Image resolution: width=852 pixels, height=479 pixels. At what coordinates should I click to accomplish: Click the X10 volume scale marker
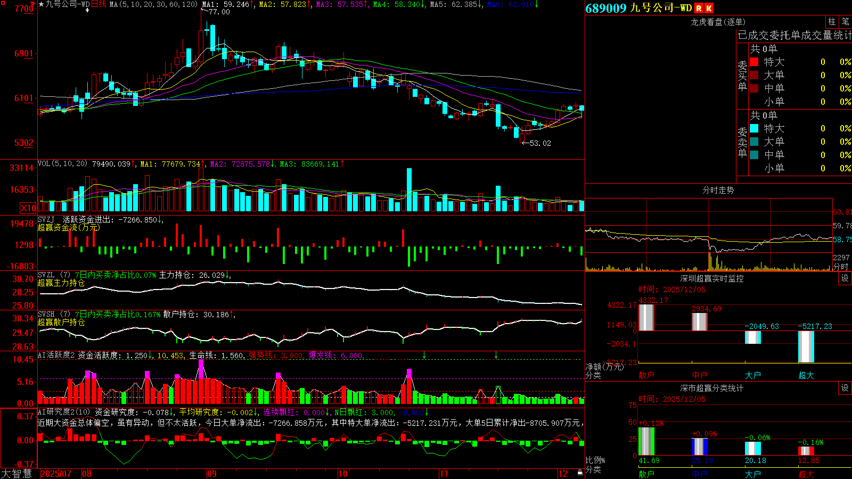[28, 208]
